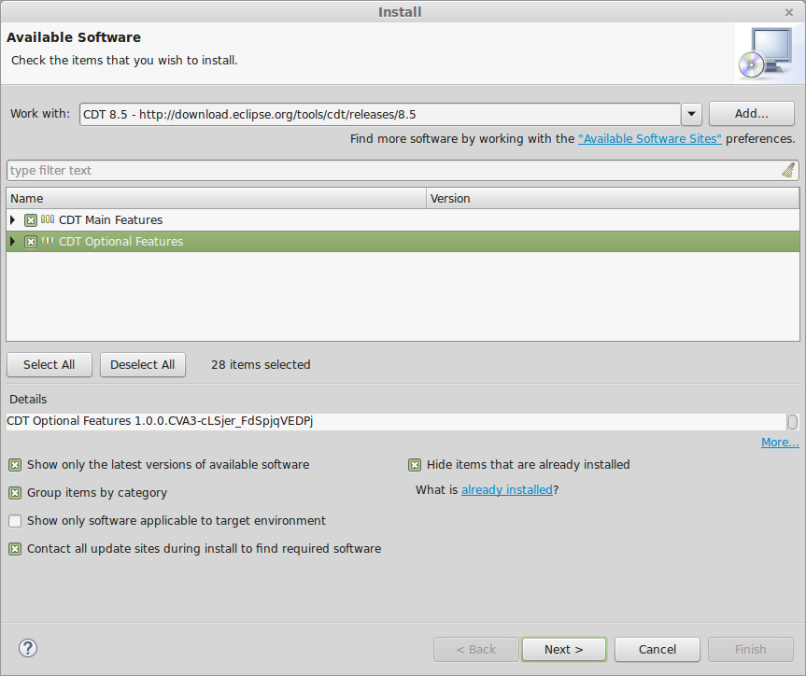The height and width of the screenshot is (676, 806).
Task: Select the CDT Main Features row text
Action: point(110,220)
